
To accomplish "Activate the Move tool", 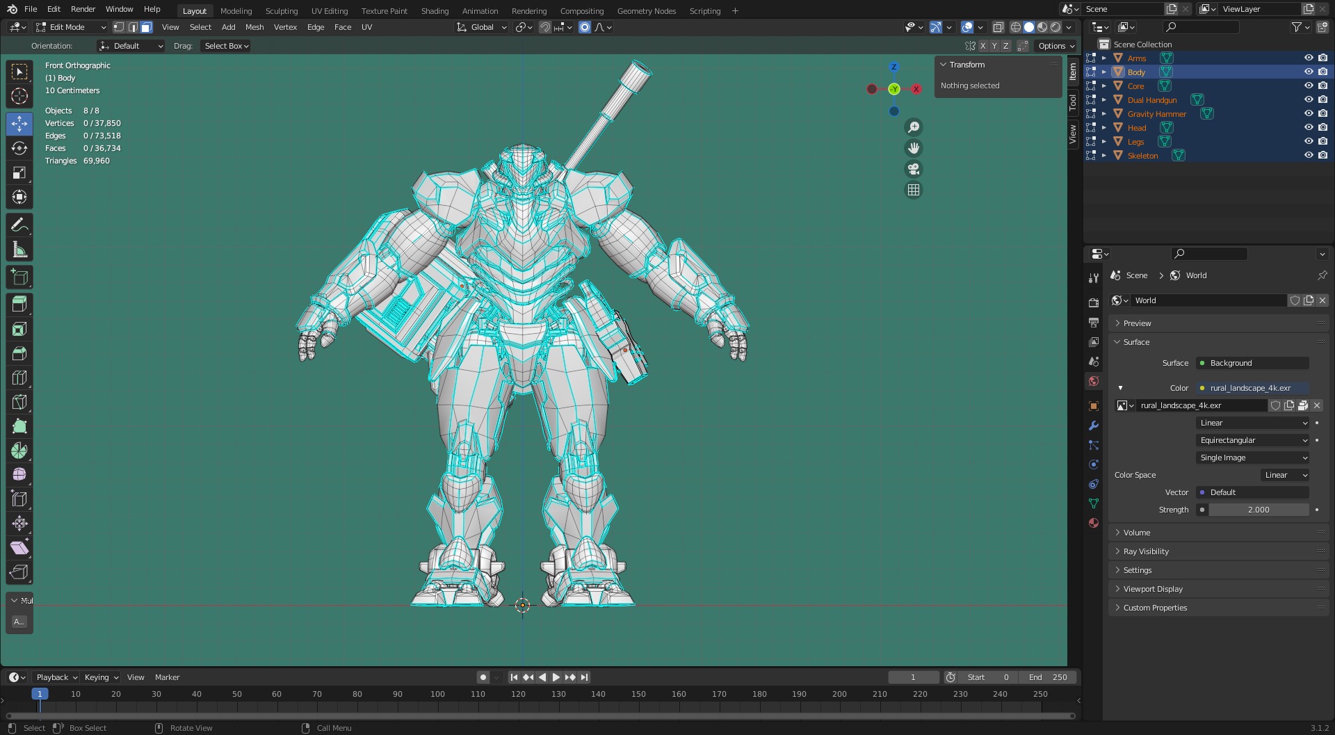I will [x=19, y=124].
